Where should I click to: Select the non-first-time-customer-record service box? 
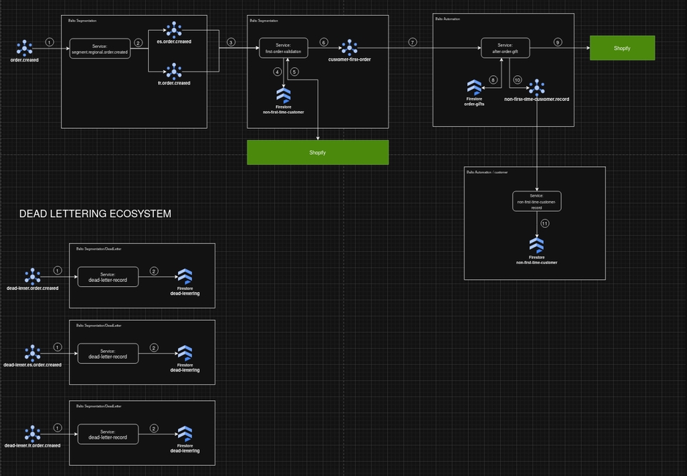click(x=537, y=201)
